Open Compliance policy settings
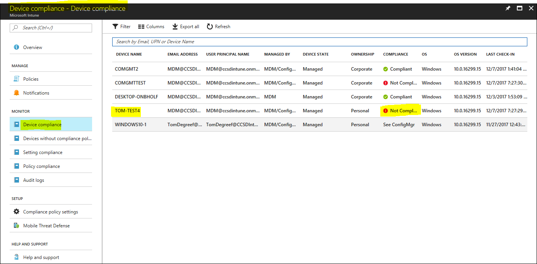The image size is (537, 264). (51, 212)
